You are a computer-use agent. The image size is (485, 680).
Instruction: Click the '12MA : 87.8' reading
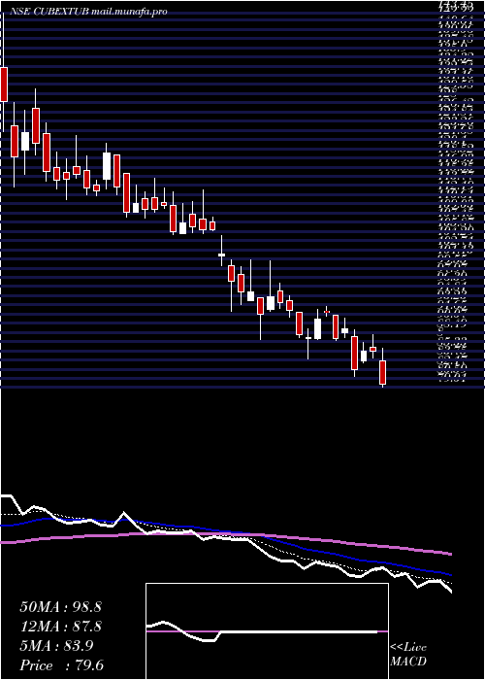pos(60,627)
